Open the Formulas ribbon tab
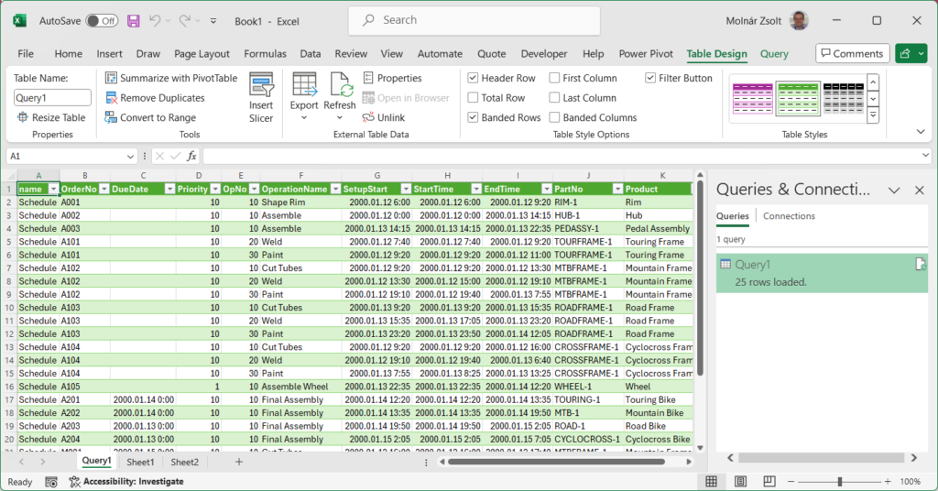The height and width of the screenshot is (491, 938). click(265, 54)
